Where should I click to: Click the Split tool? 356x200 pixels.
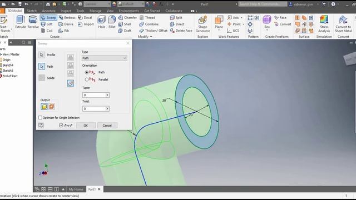coord(176,17)
